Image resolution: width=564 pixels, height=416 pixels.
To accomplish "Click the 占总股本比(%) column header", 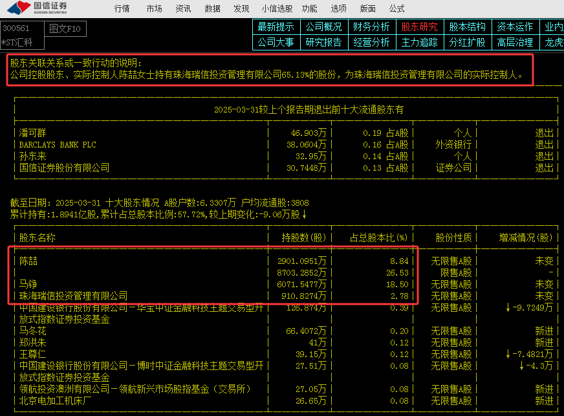I will 379,237.
